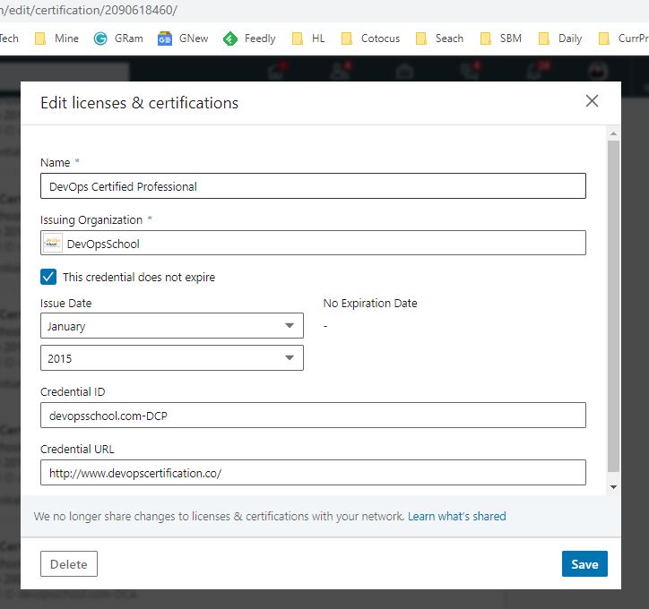This screenshot has width=649, height=609.
Task: Open the 'Learn what's shared' link
Action: coord(456,517)
